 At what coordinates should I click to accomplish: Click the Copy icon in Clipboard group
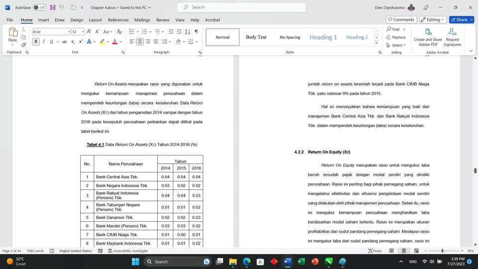coord(23,37)
